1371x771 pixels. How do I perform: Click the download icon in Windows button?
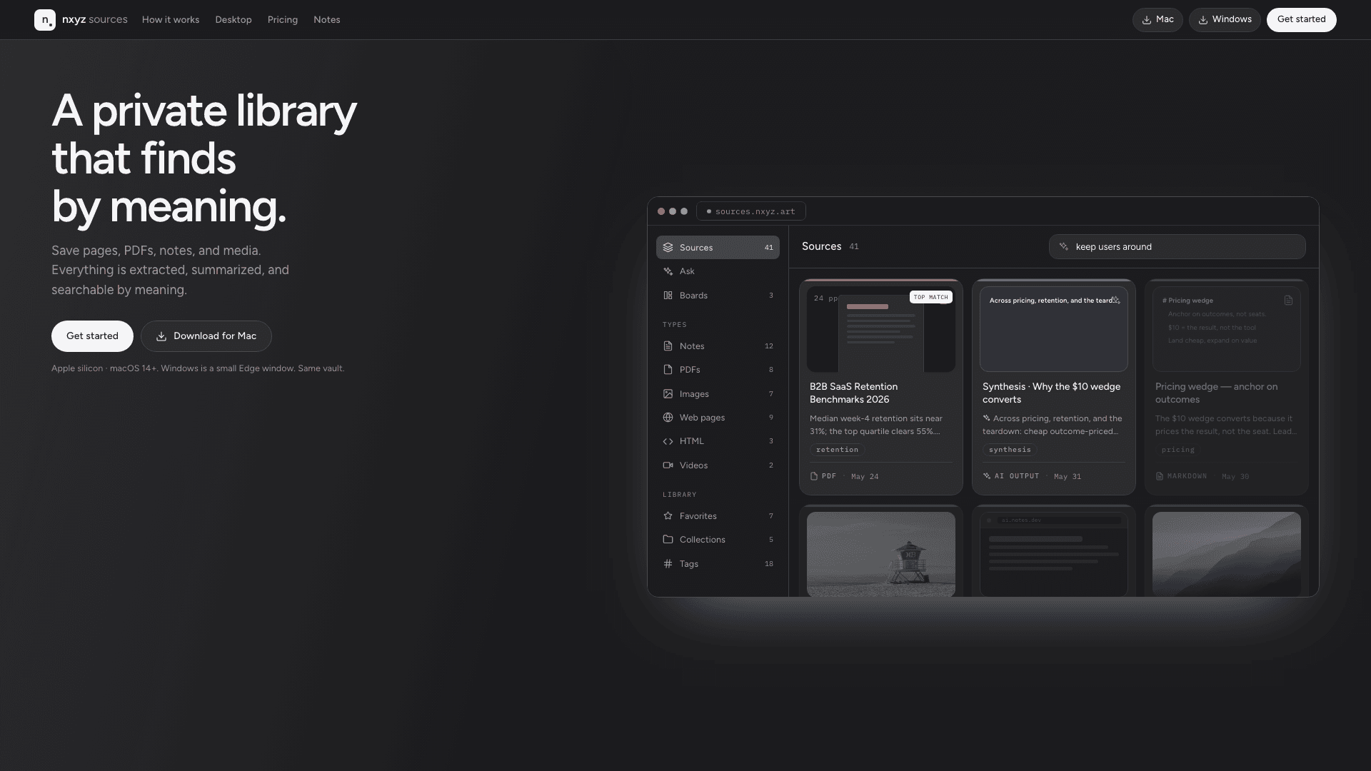(x=1203, y=20)
